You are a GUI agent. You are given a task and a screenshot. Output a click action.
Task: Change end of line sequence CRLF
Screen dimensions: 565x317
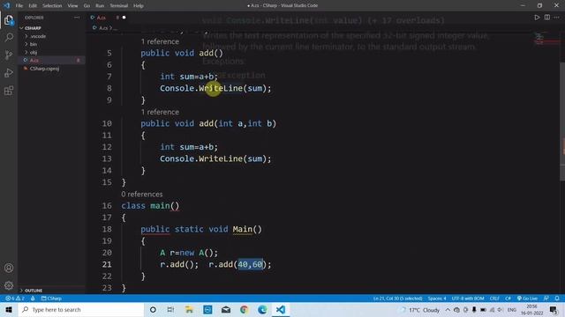pos(494,299)
